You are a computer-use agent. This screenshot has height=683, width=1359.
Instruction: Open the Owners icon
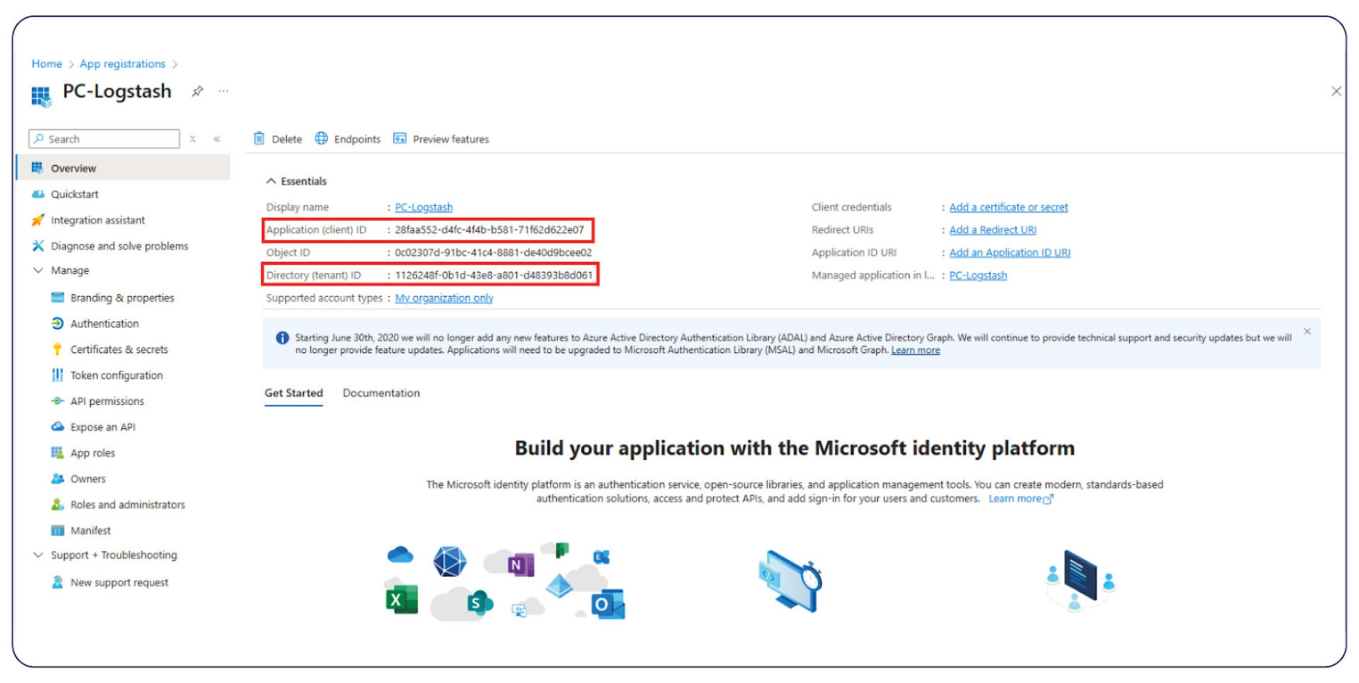point(57,478)
